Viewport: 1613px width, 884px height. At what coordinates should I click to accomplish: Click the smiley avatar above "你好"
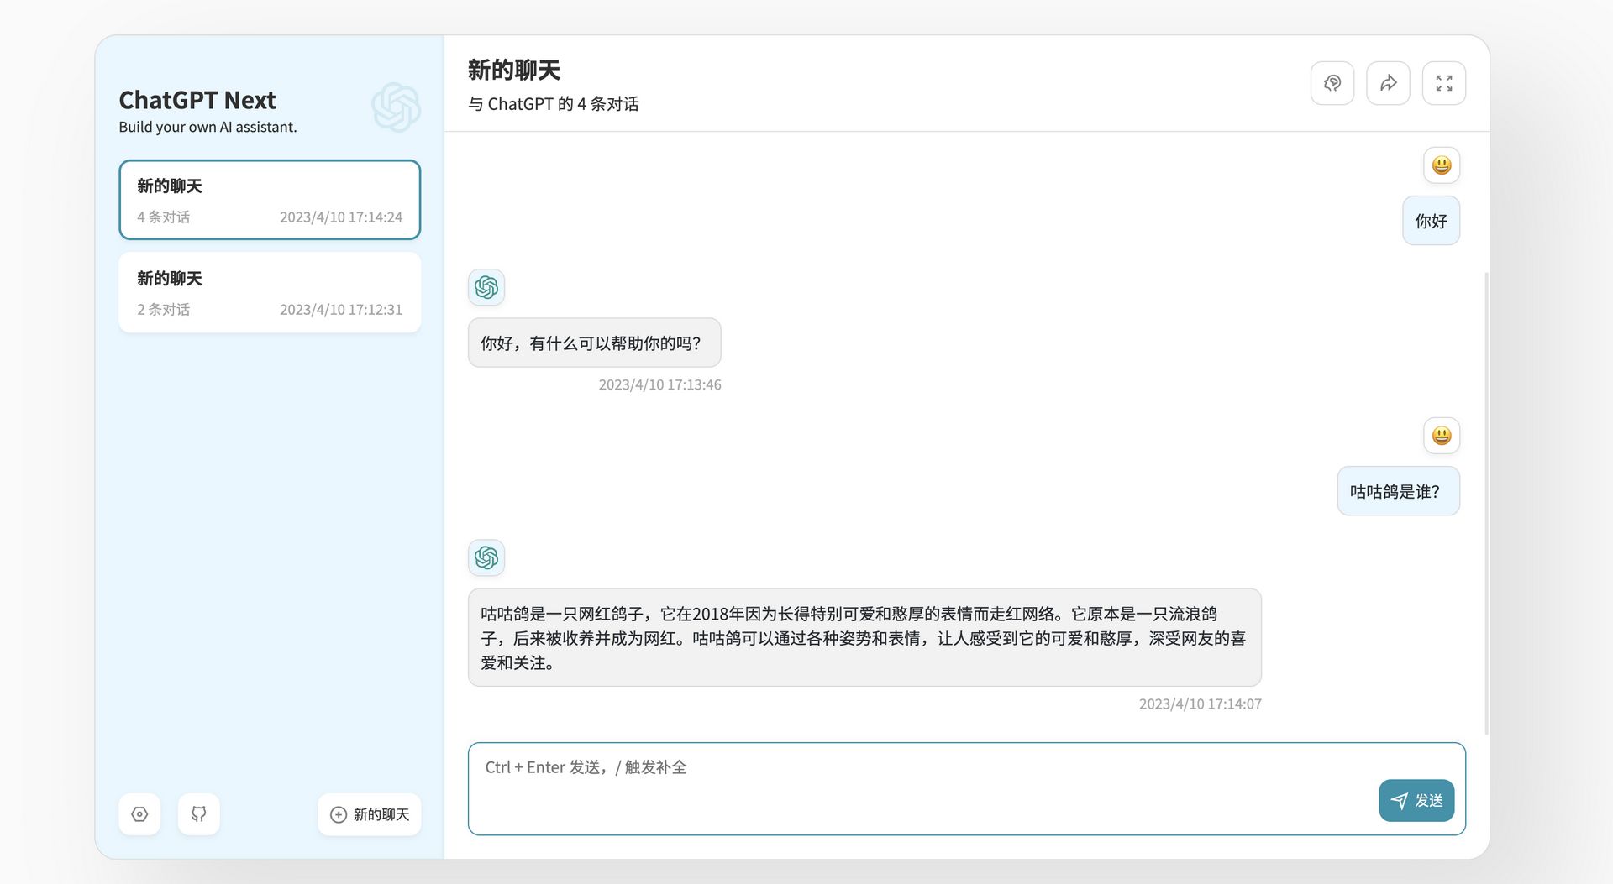coord(1441,165)
